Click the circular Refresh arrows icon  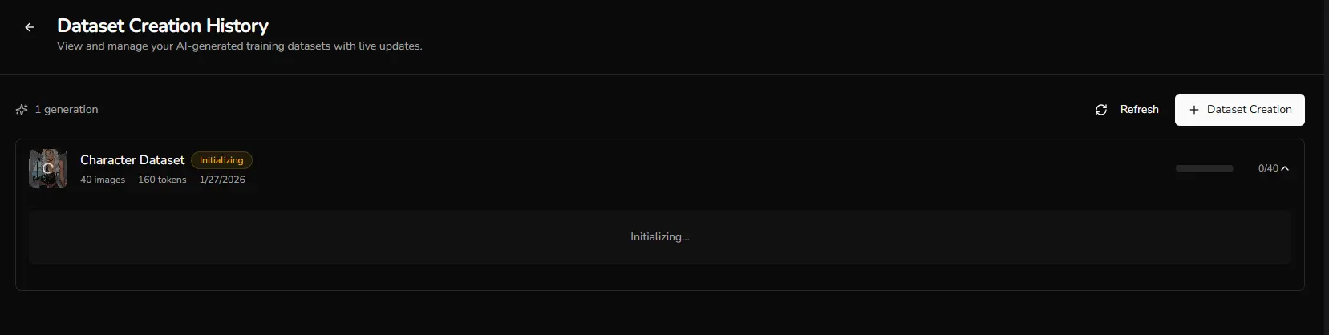(1101, 110)
